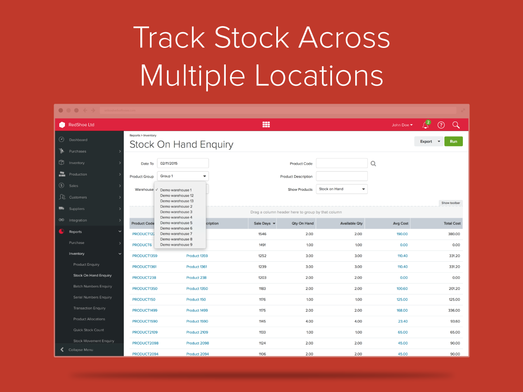Click the Reports pie chart icon
Screen dimensions: 523x392
coord(61,232)
